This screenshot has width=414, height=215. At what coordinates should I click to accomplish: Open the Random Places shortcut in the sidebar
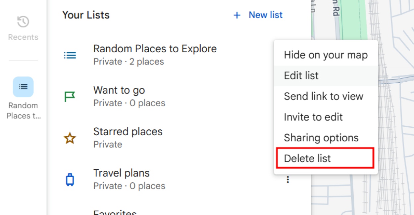click(x=23, y=87)
